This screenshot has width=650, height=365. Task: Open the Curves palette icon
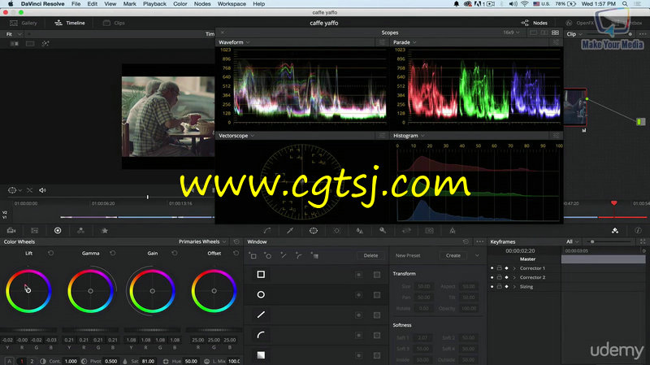pos(267,231)
